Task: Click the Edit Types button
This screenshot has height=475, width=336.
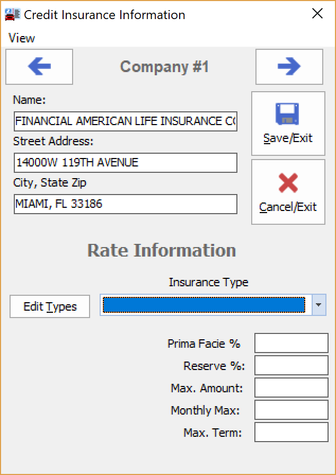Action: point(49,306)
